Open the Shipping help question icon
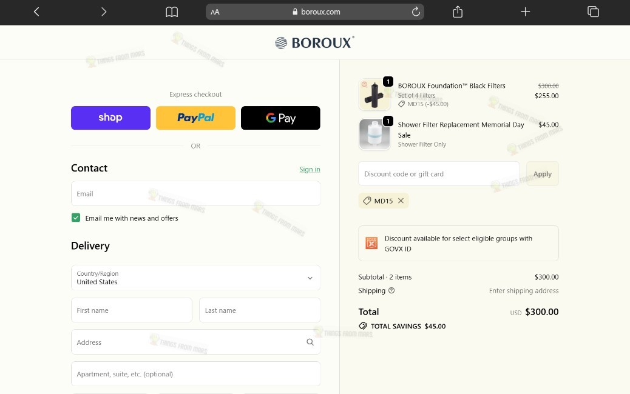Screen dimensions: 630x394 coord(391,290)
